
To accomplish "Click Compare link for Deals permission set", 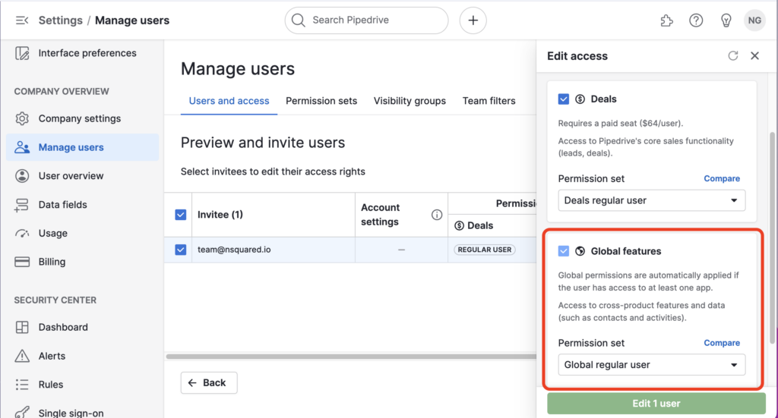I will tap(722, 178).
